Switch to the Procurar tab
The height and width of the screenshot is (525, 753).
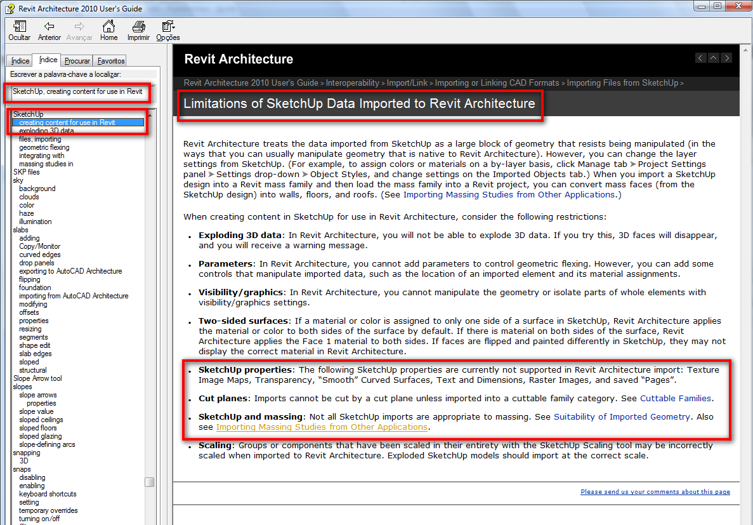(77, 60)
